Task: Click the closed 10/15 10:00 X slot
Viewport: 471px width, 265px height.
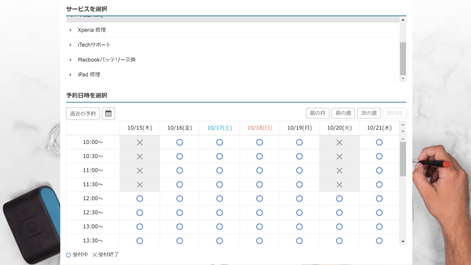Action: tap(140, 142)
